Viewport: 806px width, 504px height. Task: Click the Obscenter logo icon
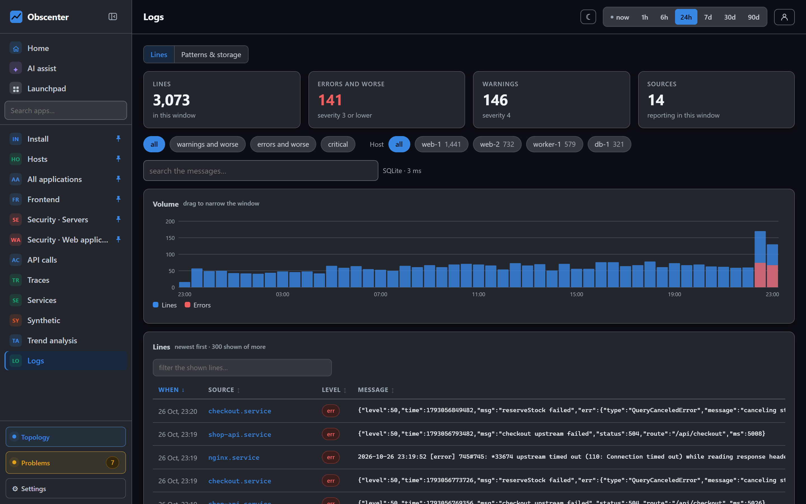[16, 17]
